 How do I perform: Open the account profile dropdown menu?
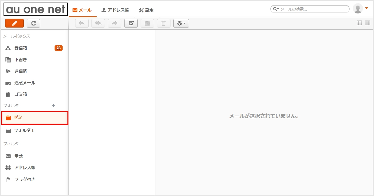361,9
